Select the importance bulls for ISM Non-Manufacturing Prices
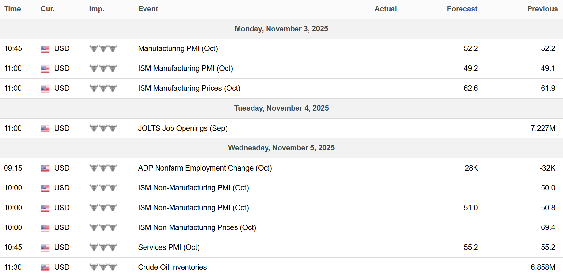 (103, 227)
